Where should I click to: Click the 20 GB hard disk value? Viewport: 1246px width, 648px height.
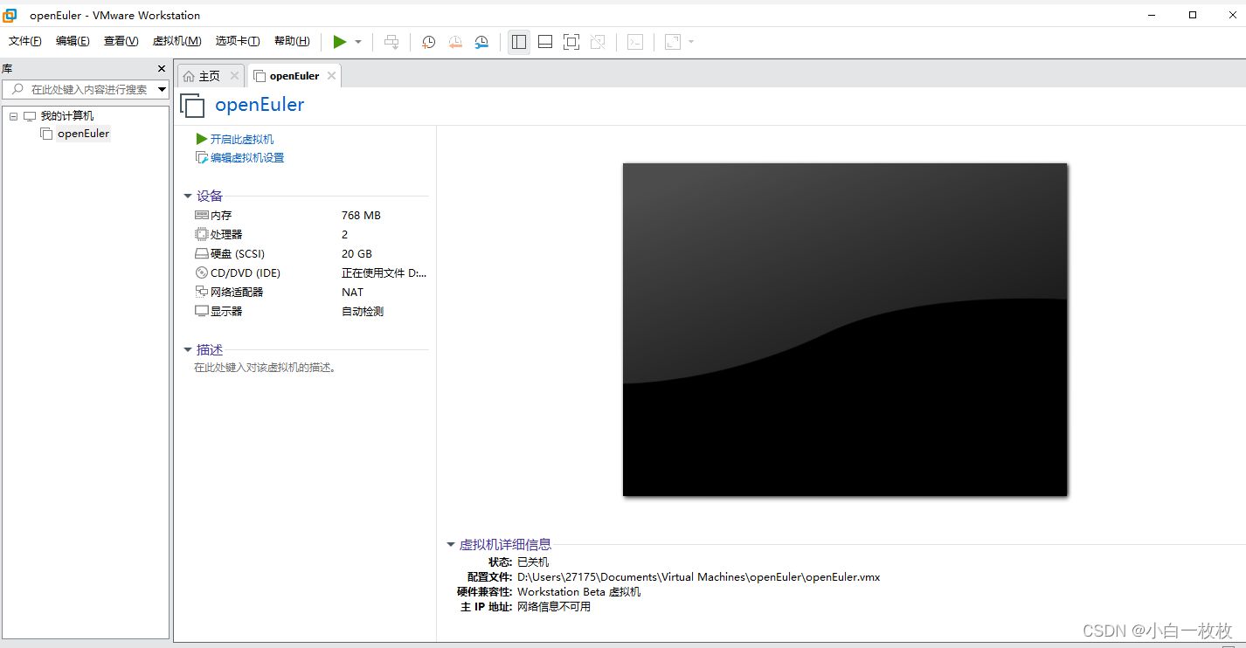(x=356, y=254)
